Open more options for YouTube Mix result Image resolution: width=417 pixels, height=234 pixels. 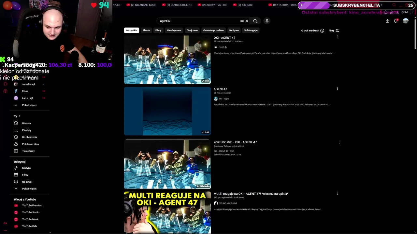point(340,142)
